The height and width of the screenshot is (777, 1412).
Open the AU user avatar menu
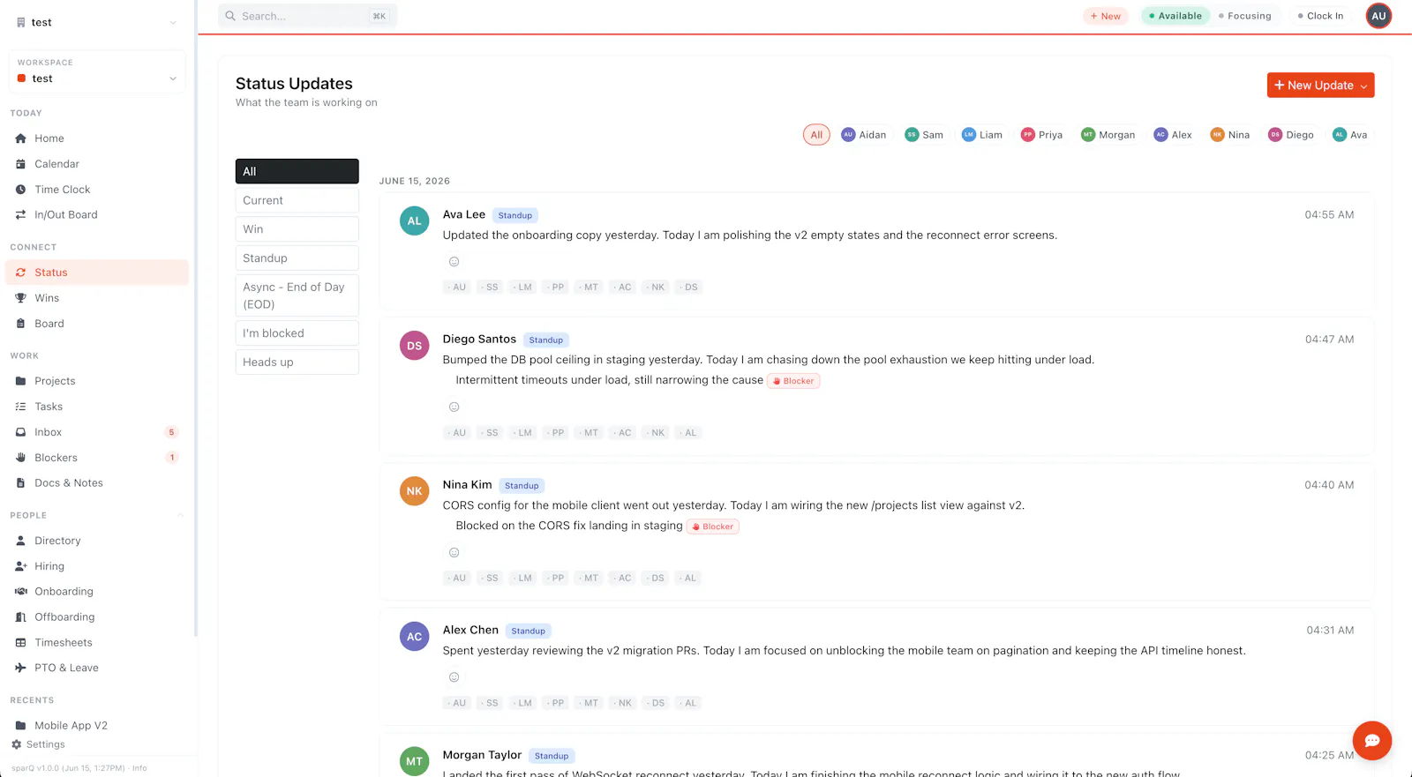[1378, 16]
